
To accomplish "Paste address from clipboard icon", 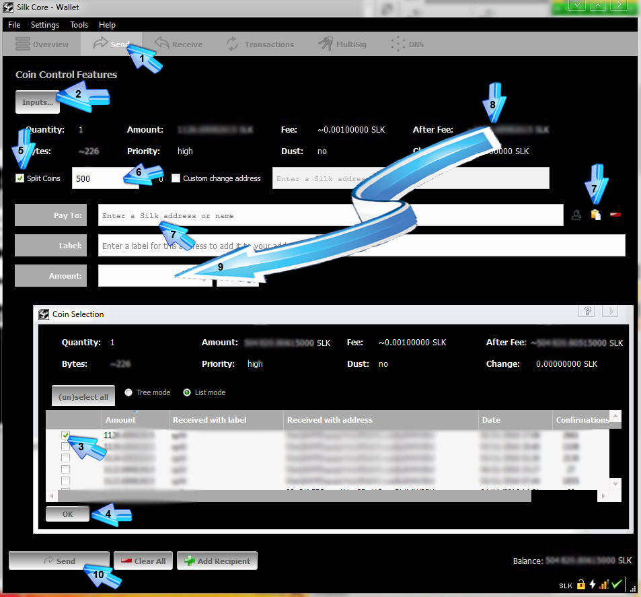I will point(596,215).
